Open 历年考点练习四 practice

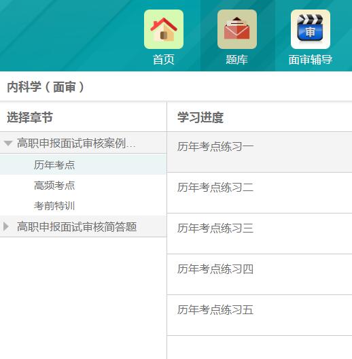260,274
